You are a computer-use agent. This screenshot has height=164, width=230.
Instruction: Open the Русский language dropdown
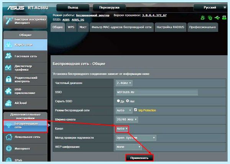210,8
